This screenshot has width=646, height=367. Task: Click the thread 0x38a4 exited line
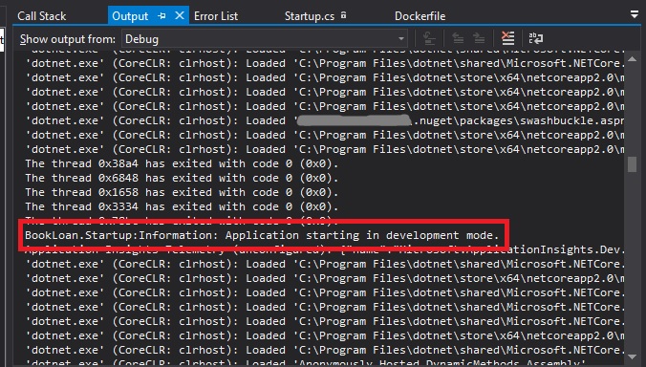pos(182,163)
